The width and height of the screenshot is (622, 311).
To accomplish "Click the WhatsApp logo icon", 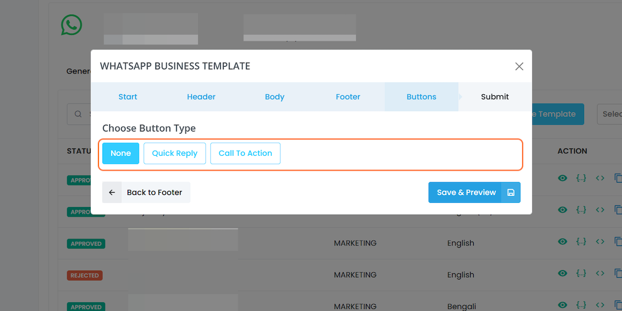I will (72, 24).
